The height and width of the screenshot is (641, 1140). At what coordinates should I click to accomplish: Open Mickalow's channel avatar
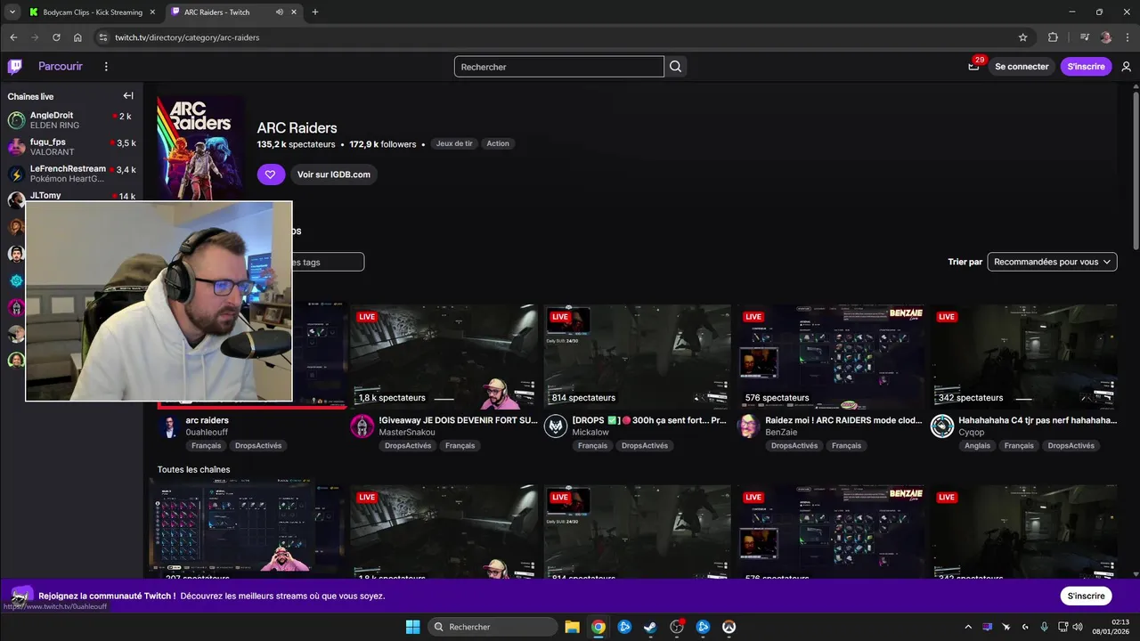(556, 426)
